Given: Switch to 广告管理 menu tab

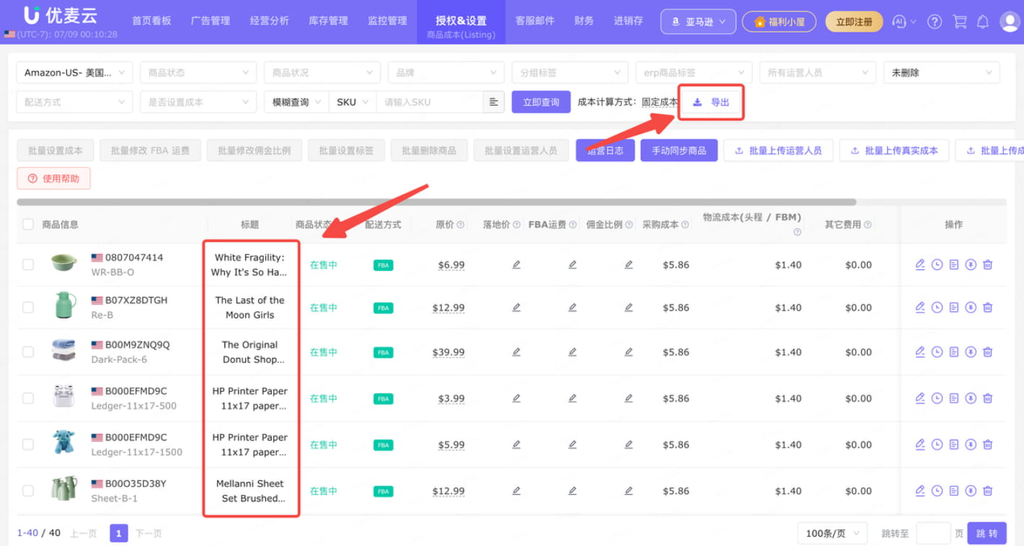Looking at the screenshot, I should click(x=211, y=21).
